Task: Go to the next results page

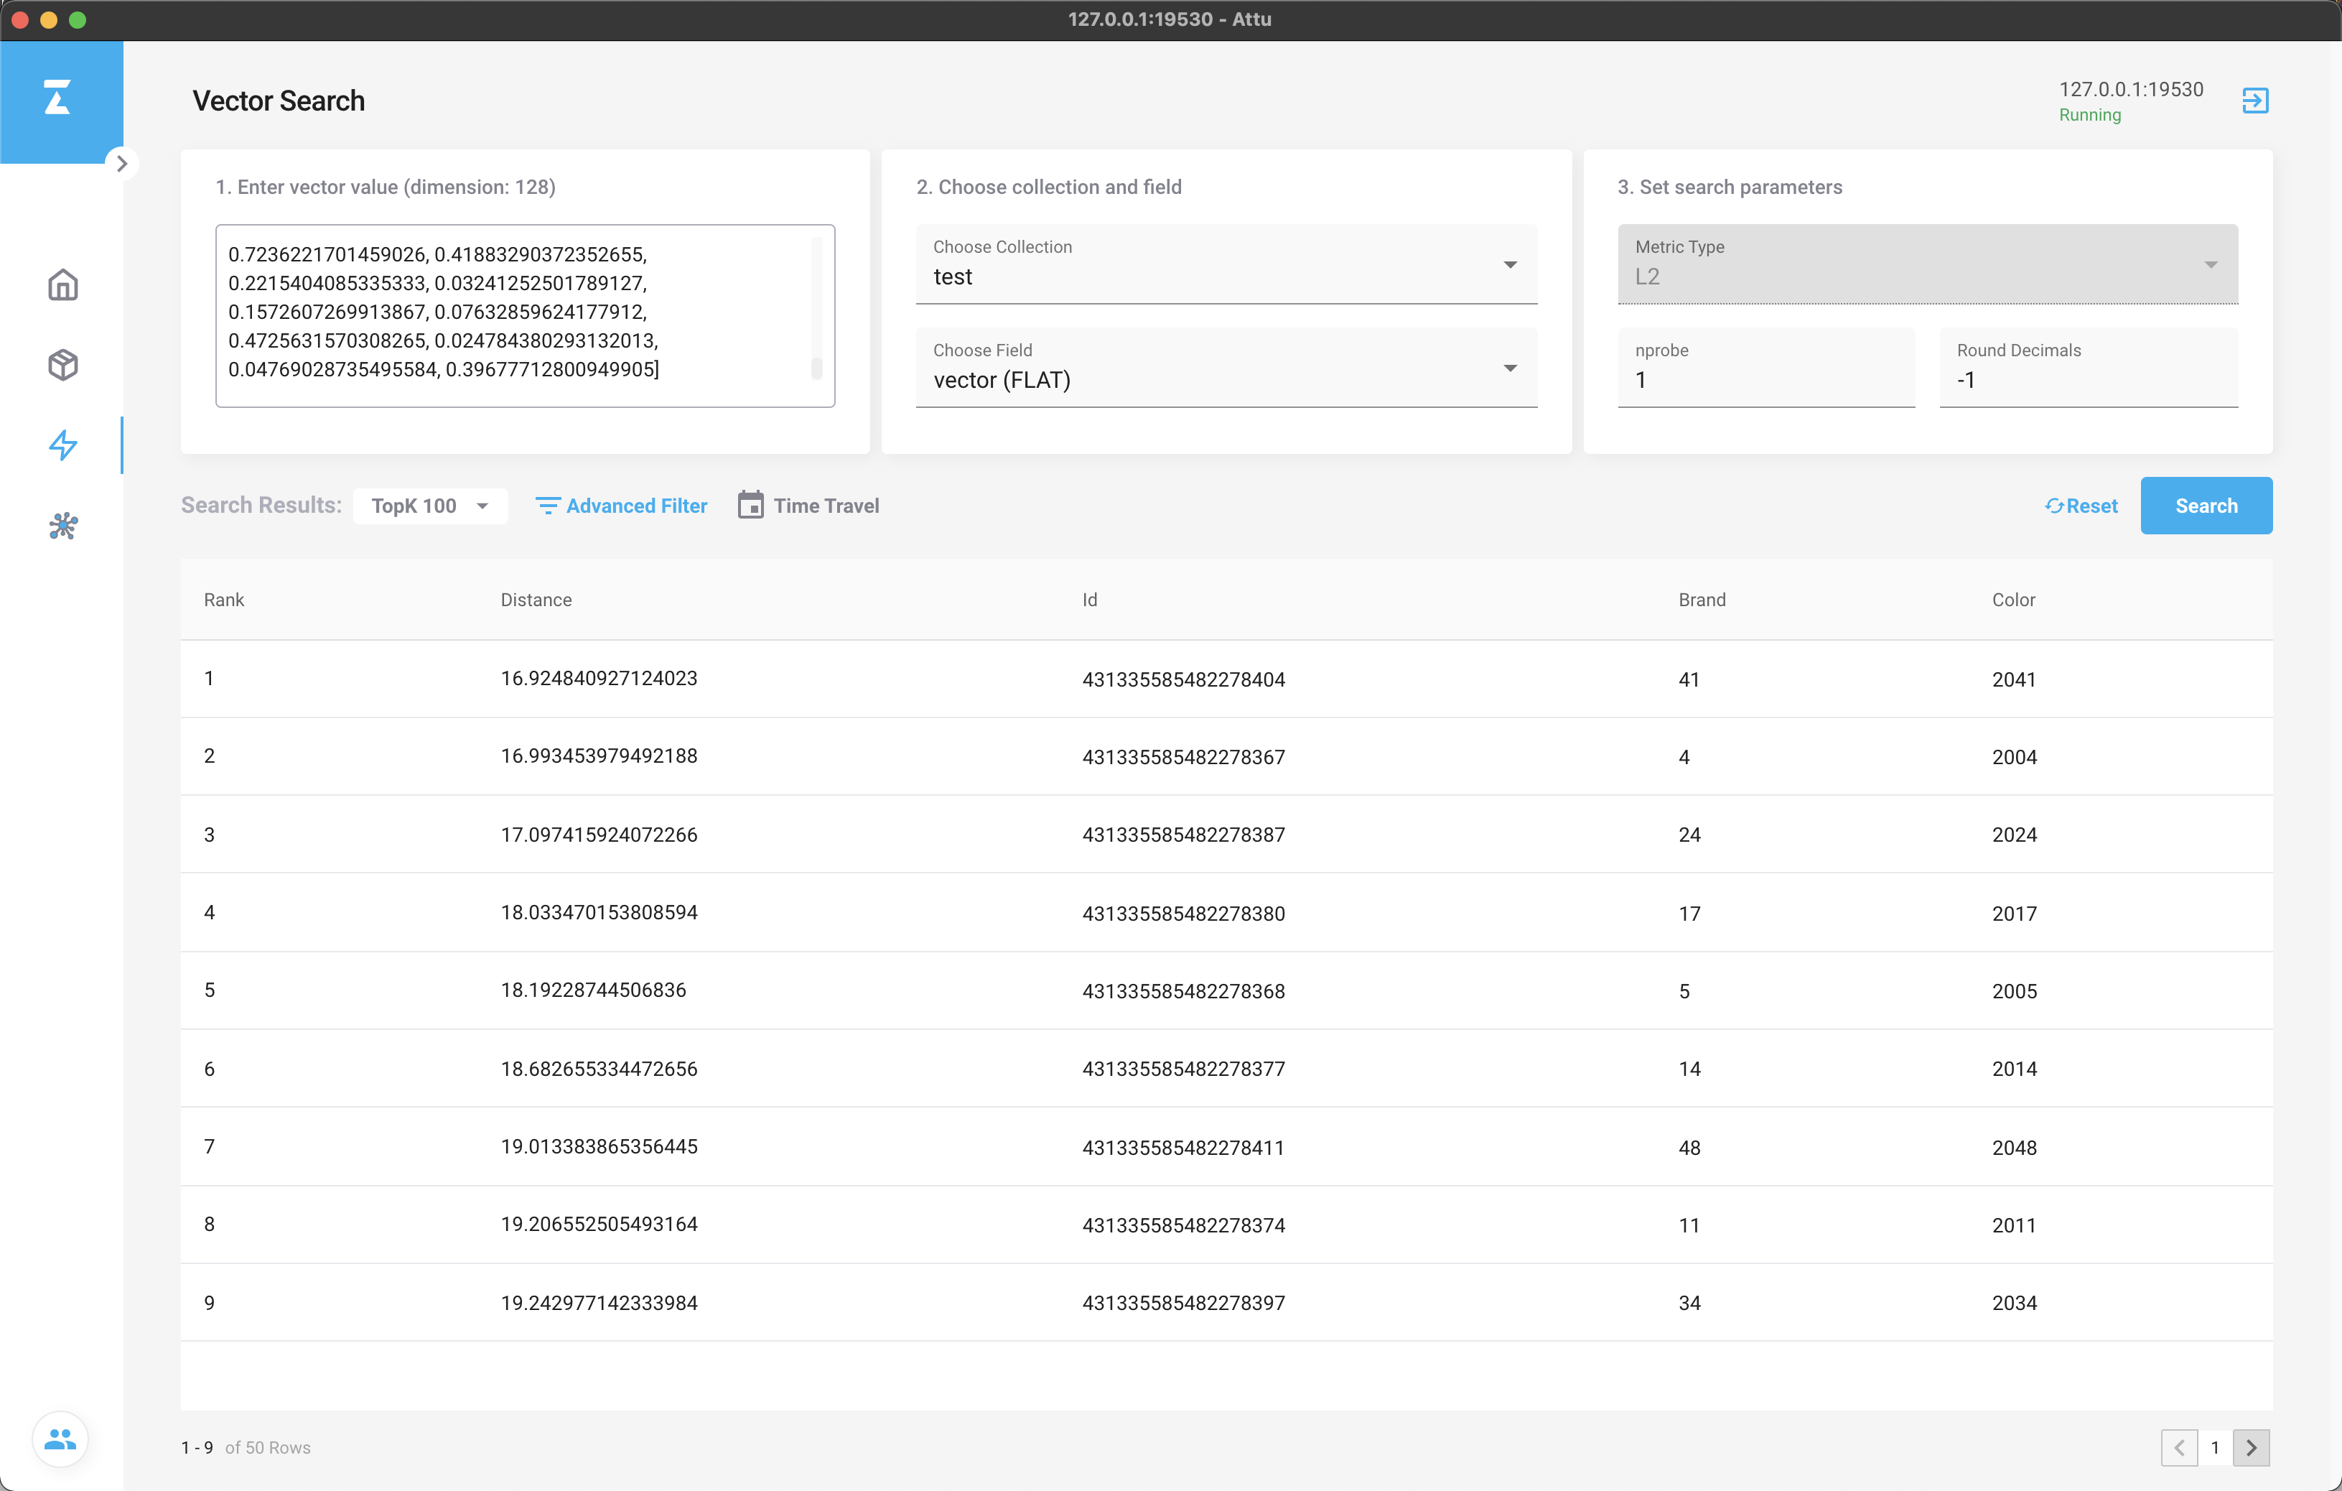Action: point(2251,1447)
